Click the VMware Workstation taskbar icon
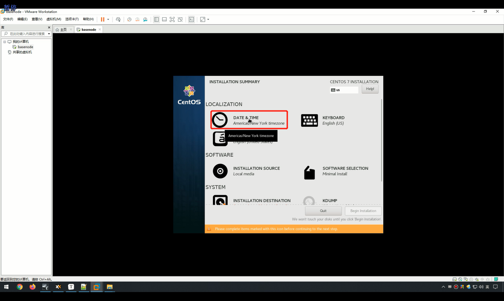Screen dimensions: 504x301 point(96,287)
